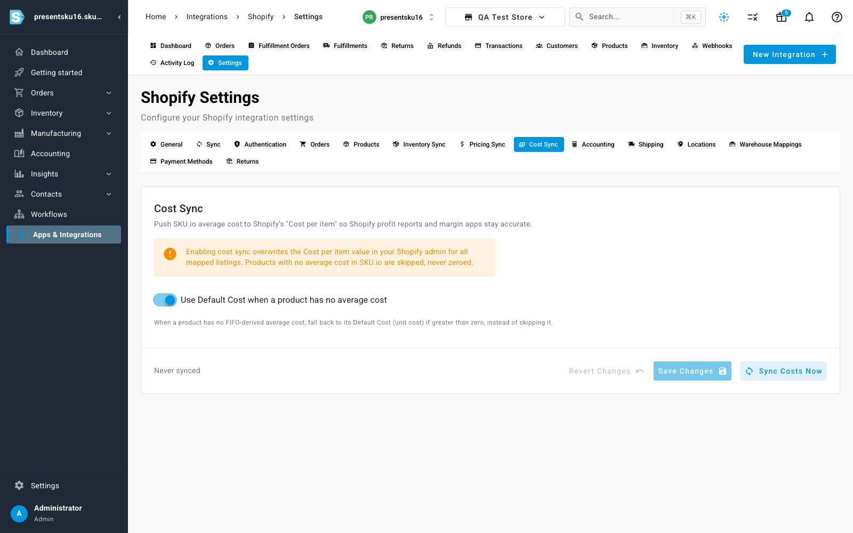853x533 pixels.
Task: Click the floppy disk icon in Save Changes
Action: click(x=722, y=371)
